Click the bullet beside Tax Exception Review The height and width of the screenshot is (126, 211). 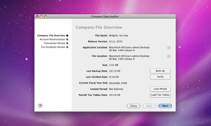click(x=67, y=47)
